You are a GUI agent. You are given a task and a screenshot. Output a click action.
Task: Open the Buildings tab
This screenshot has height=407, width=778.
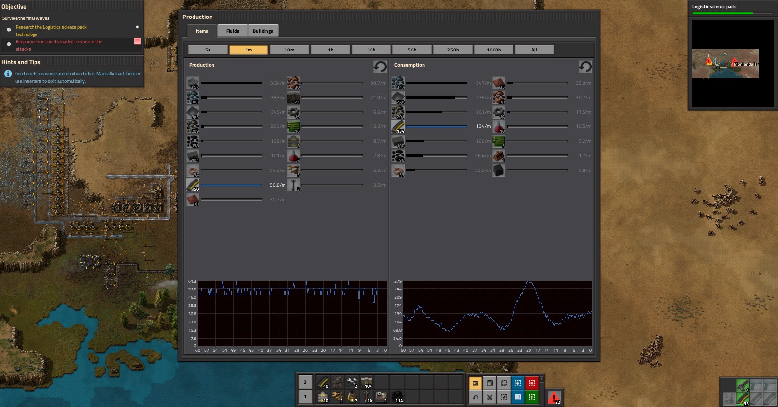point(263,31)
